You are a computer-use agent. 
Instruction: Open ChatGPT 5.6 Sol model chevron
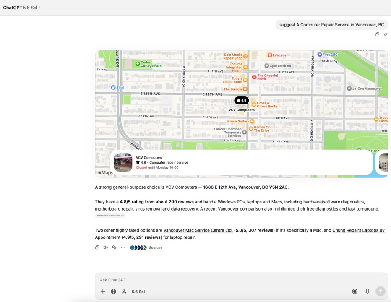pos(39,8)
